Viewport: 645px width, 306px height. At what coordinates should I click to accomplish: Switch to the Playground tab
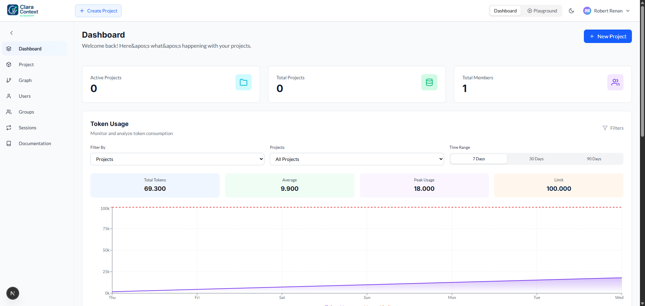pyautogui.click(x=542, y=10)
